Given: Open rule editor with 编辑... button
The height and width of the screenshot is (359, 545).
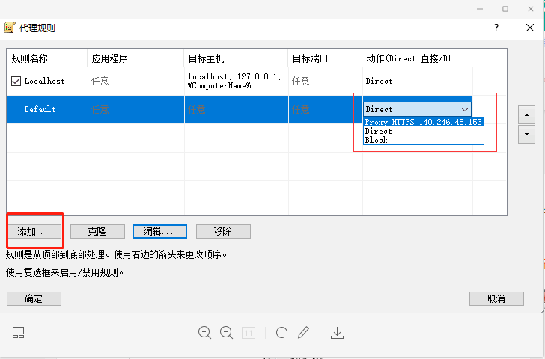Looking at the screenshot, I should pyautogui.click(x=159, y=231).
